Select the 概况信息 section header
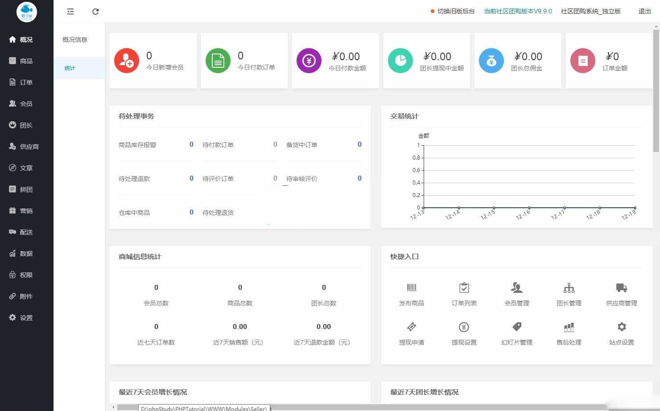 (x=74, y=40)
